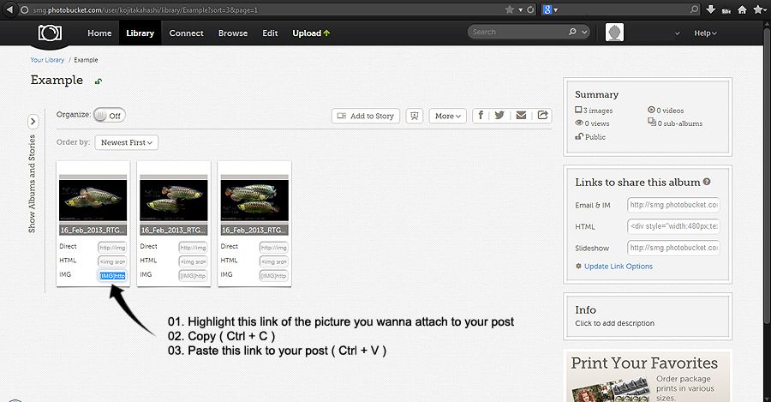771x402 pixels.
Task: Click the Google search engine icon
Action: coord(547,9)
